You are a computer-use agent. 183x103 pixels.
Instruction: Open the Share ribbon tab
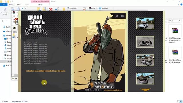[x=19, y=5]
